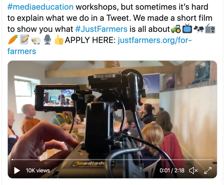
Task: Expand the video to fullscreen
Action: (208, 170)
